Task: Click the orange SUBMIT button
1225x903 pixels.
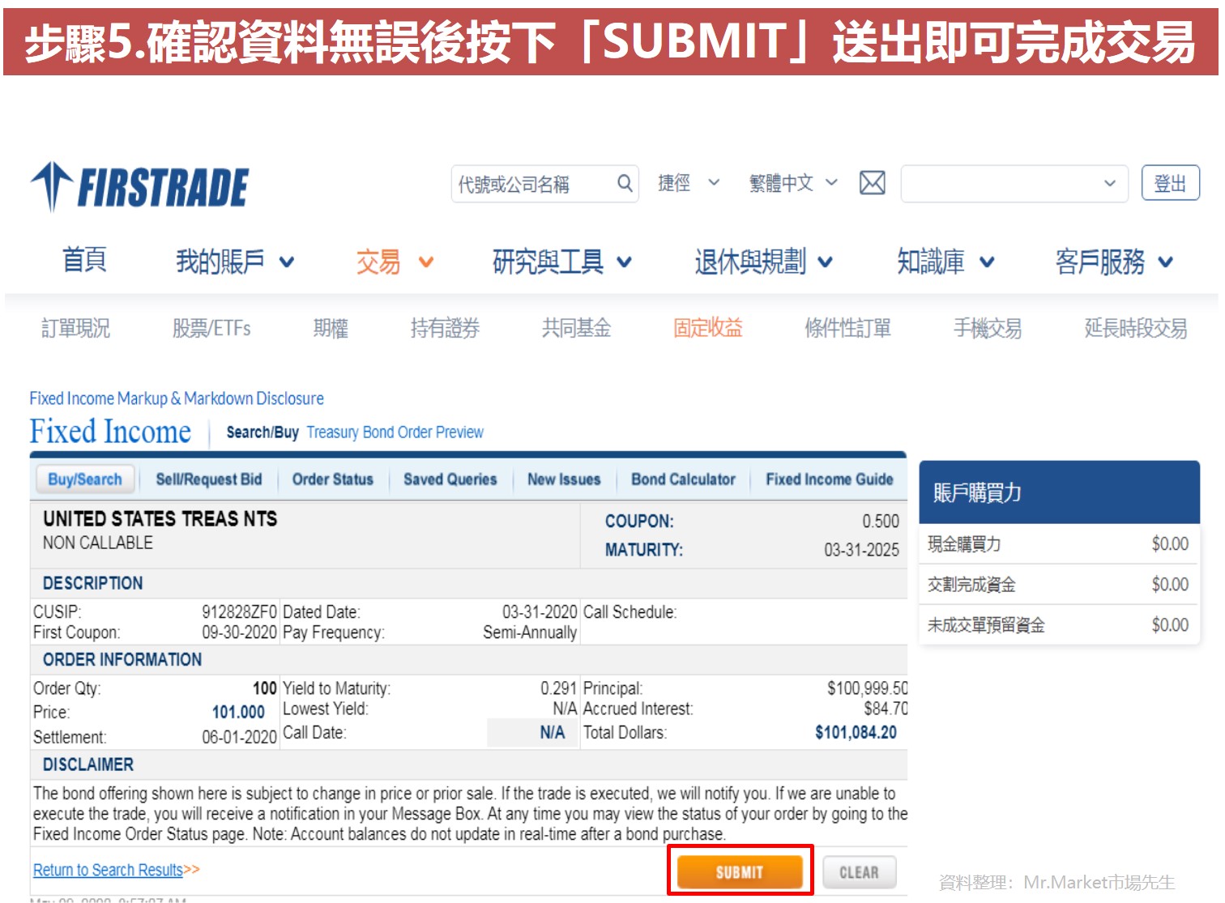Action: pyautogui.click(x=740, y=872)
